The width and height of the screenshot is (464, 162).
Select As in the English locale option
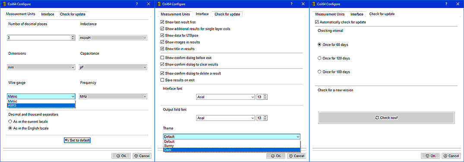[29, 128]
